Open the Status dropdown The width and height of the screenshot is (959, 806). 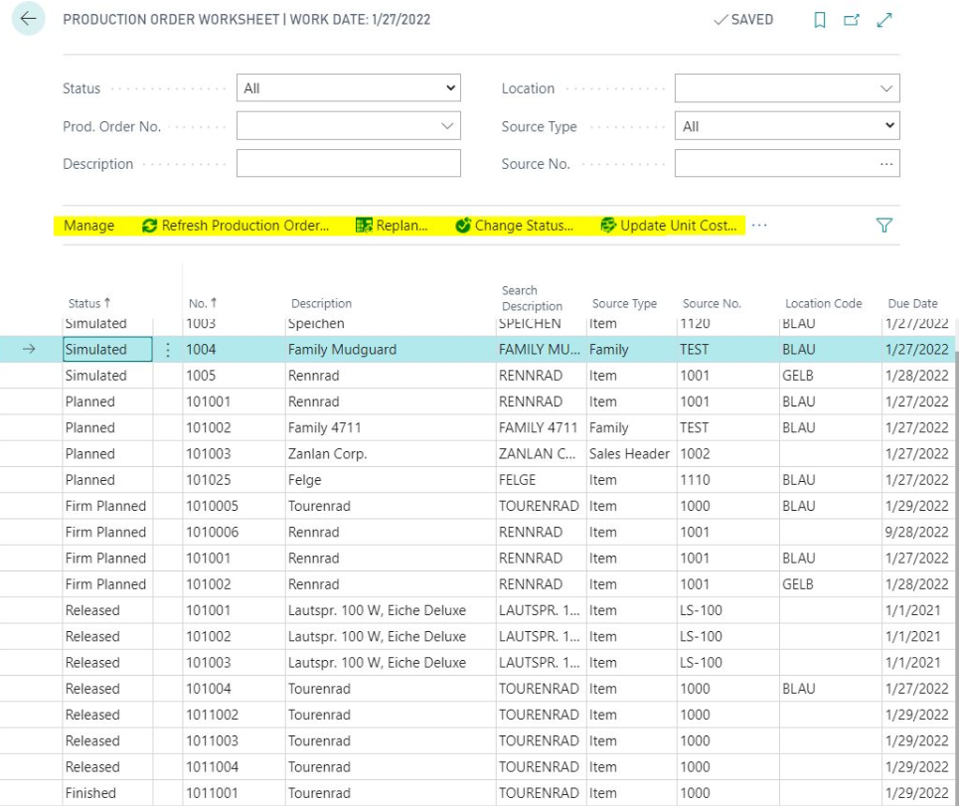coord(348,88)
